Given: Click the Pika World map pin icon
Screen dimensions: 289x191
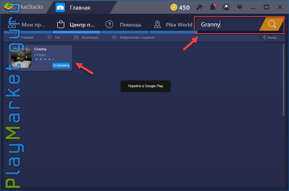Looking at the screenshot, I should tap(157, 24).
